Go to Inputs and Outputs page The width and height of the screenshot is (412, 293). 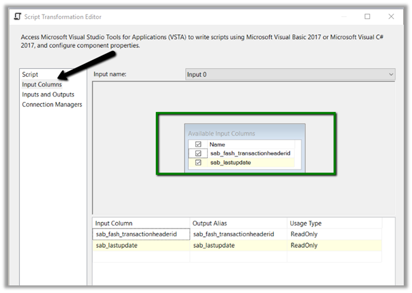(x=48, y=94)
